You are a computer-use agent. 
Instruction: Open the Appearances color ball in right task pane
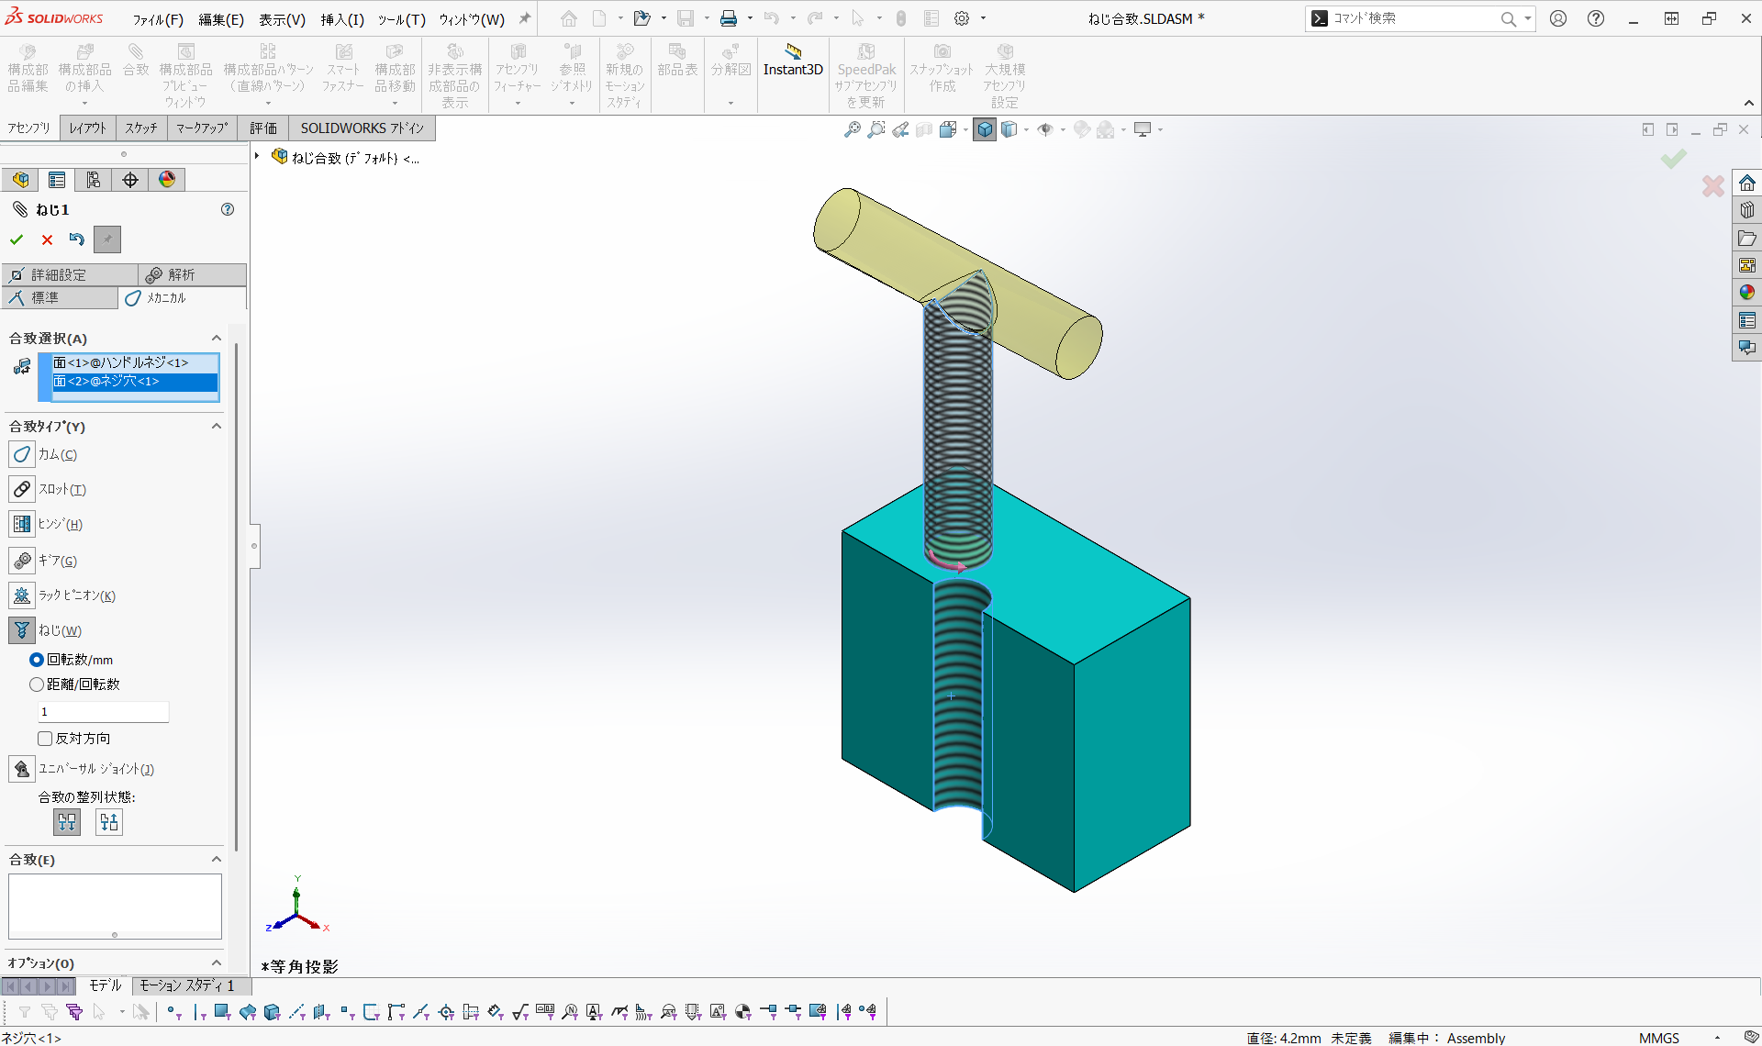(x=1747, y=293)
